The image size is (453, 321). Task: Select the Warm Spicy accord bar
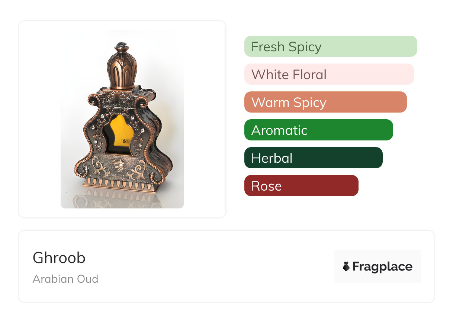[325, 102]
